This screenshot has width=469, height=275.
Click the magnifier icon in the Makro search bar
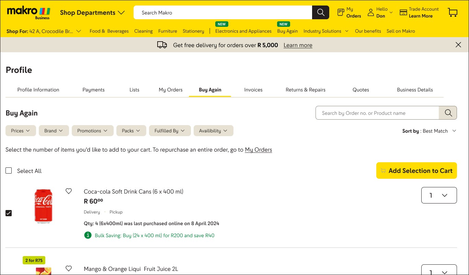(x=321, y=12)
